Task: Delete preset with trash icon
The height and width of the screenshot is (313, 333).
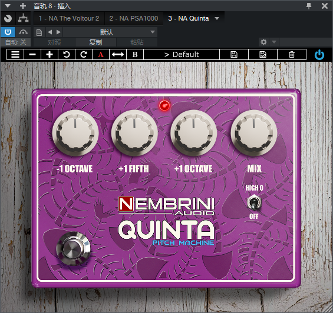Action: tap(292, 55)
